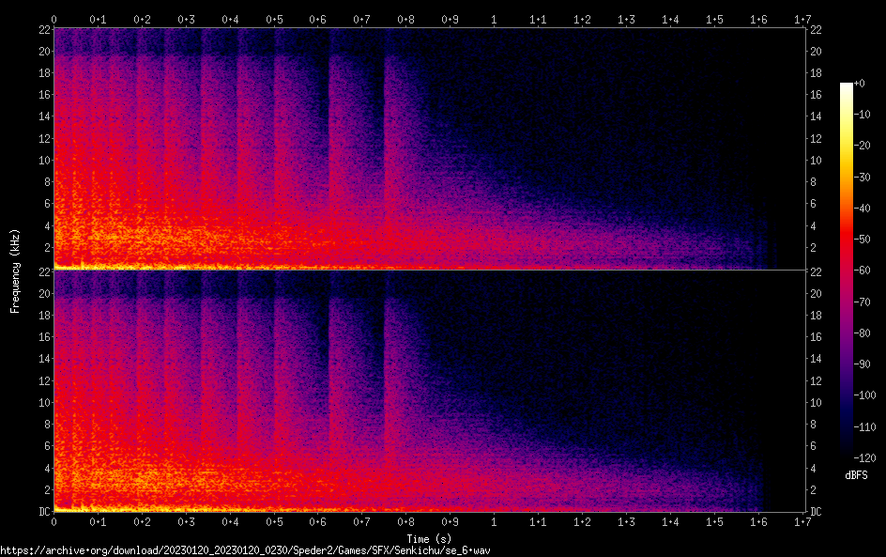The width and height of the screenshot is (886, 557).
Task: Select the Frequency (kHz) axis title
Action: (x=15, y=271)
